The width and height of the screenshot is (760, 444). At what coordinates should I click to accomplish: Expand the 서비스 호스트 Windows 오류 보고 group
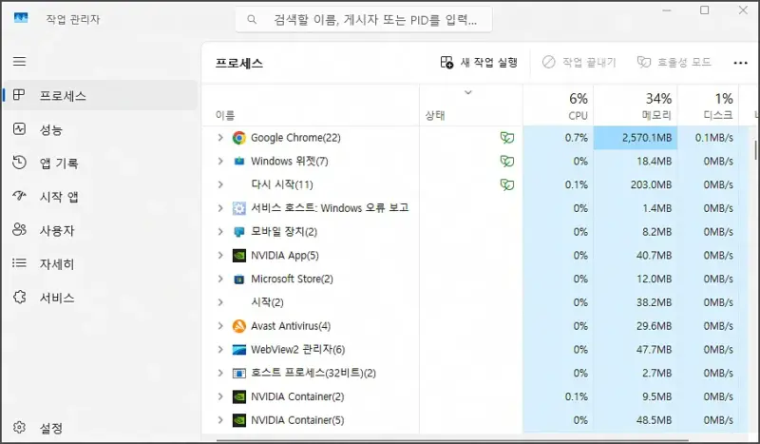(220, 208)
